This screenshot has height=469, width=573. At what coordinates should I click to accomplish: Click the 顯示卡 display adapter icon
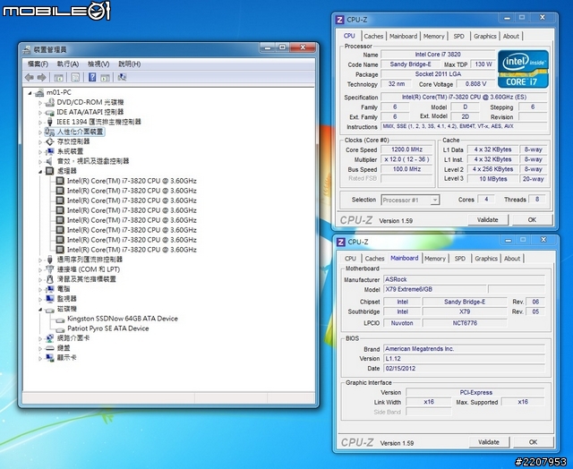50,358
